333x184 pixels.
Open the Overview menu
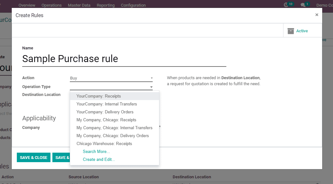[27, 5]
